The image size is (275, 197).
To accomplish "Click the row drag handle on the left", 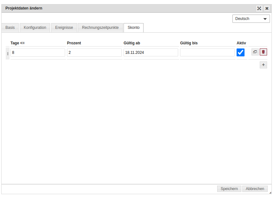I will [8, 53].
